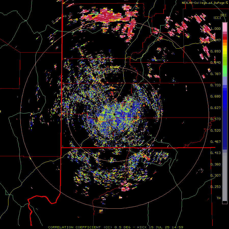Click the 50 NMI range ring label
Screen dimensions: 229x229
(x=114, y=67)
